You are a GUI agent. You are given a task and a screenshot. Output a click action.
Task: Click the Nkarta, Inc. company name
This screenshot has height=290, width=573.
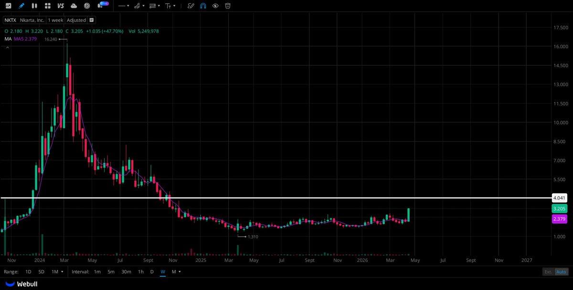32,20
